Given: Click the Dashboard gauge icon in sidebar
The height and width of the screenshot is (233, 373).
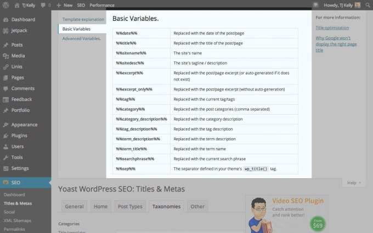Looking at the screenshot, I should 5,20.
